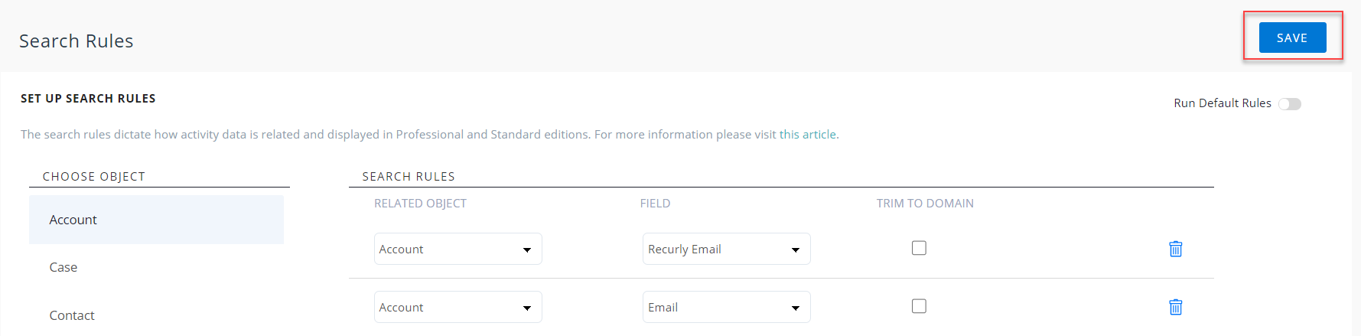Click the TRIM TO DOMAIN column header
Screen dimensions: 1361x336
click(925, 204)
